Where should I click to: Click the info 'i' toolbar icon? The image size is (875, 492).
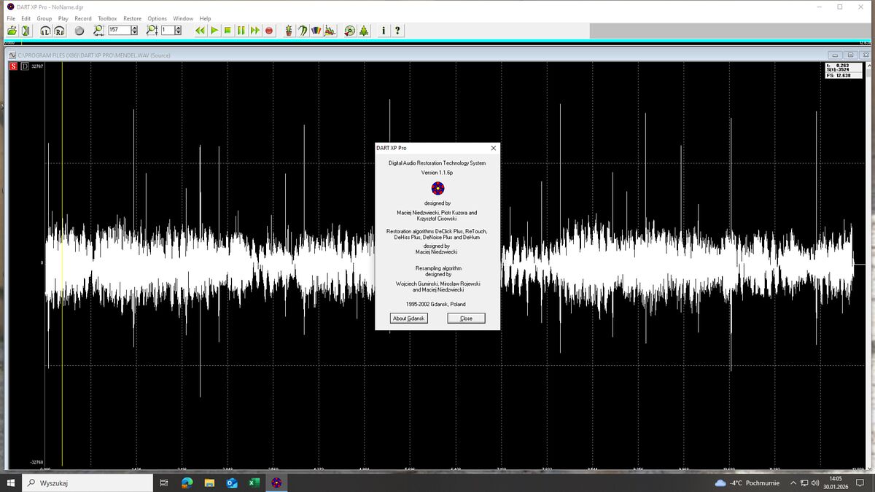(x=384, y=31)
